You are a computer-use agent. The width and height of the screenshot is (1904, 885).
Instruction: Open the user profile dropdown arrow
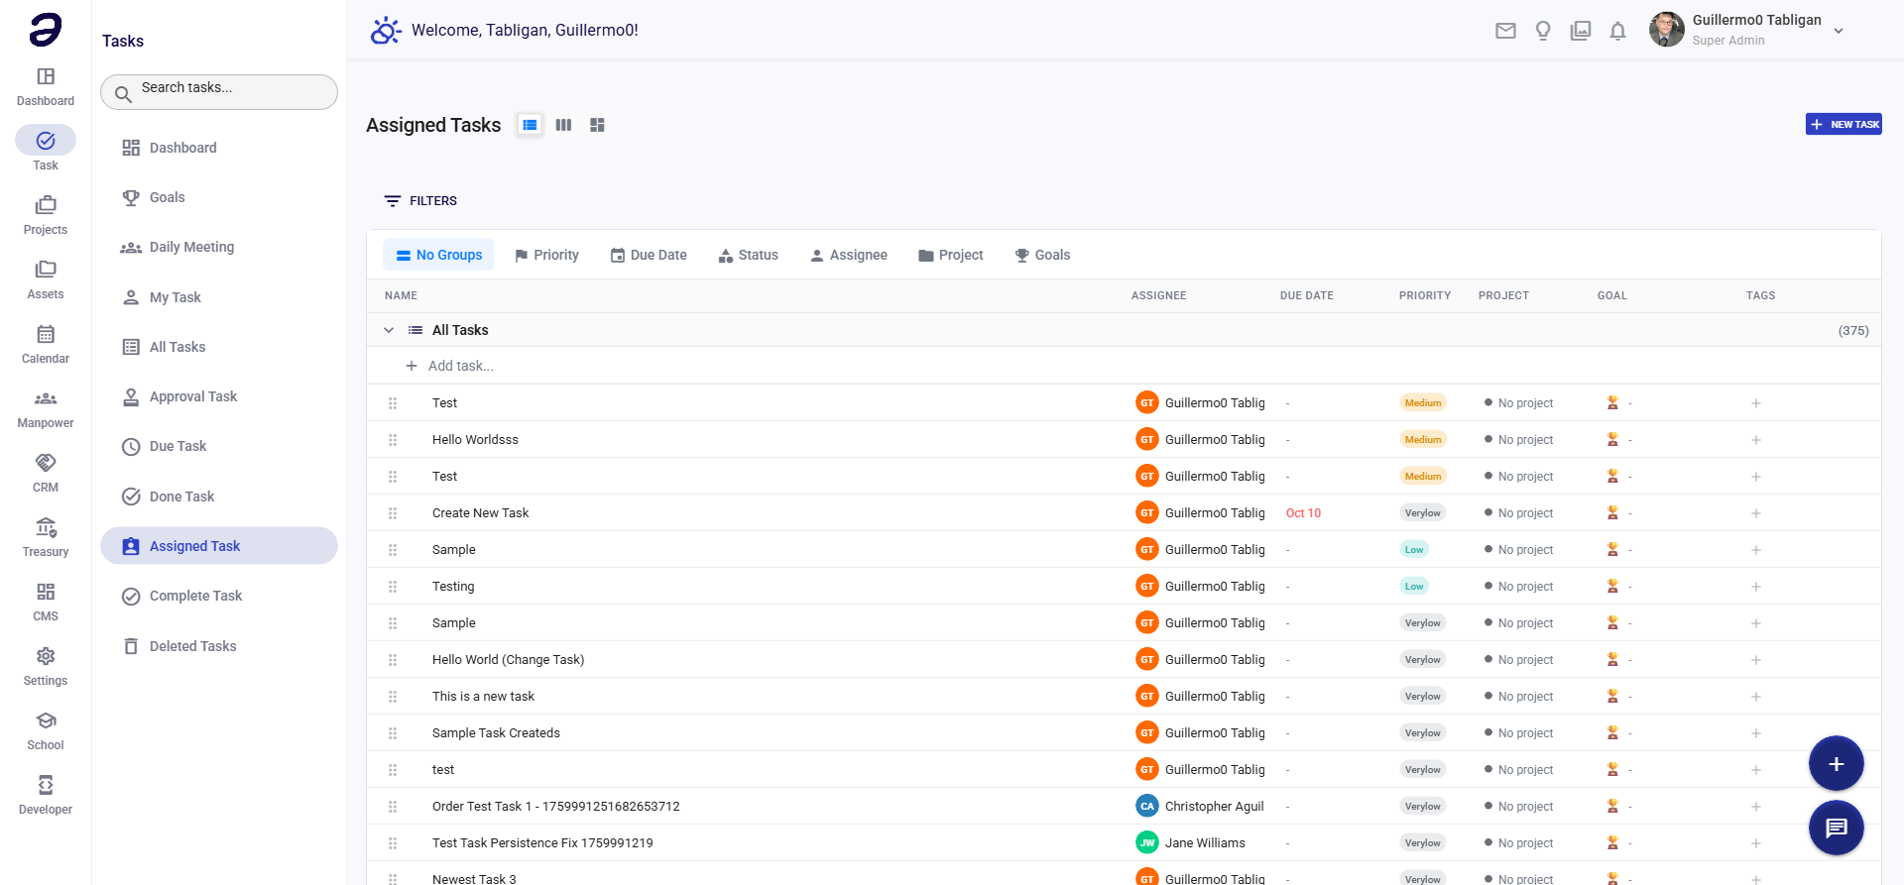coord(1838,31)
